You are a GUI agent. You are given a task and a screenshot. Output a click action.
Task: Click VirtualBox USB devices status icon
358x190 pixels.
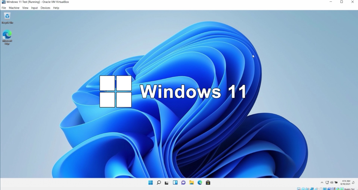[x=316, y=189]
